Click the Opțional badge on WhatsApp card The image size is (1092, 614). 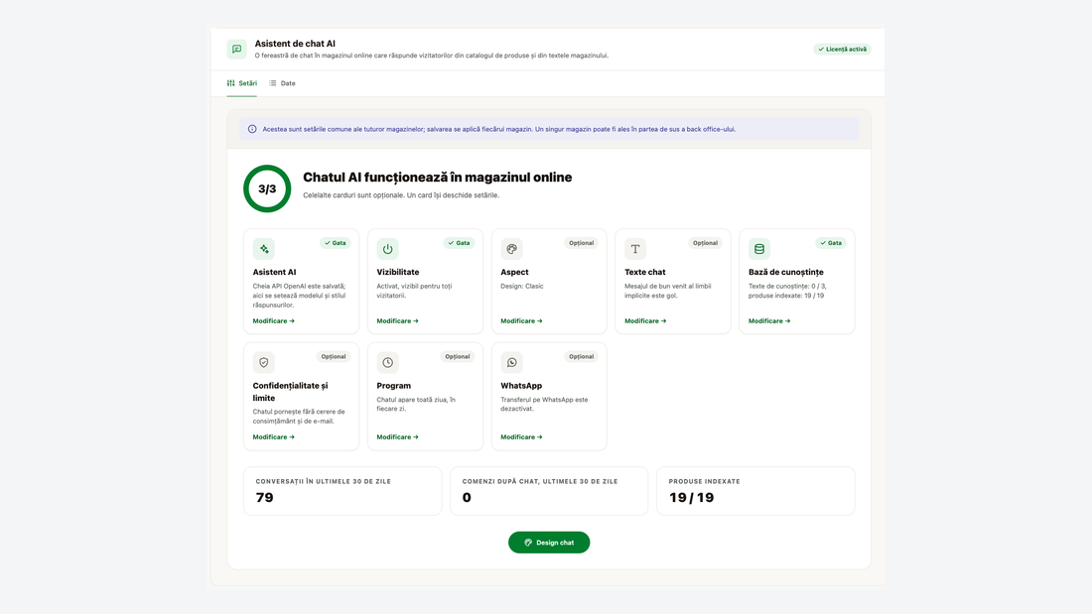click(x=582, y=356)
